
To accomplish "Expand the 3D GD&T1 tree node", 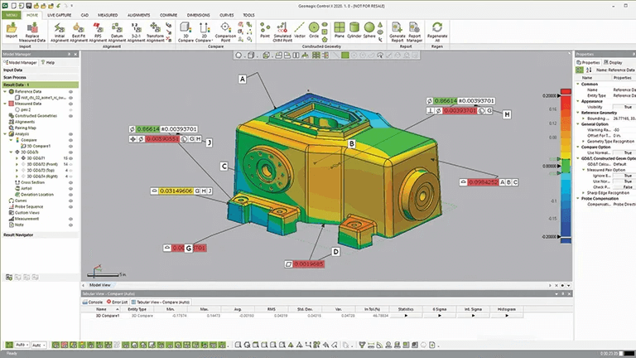I will point(17,157).
